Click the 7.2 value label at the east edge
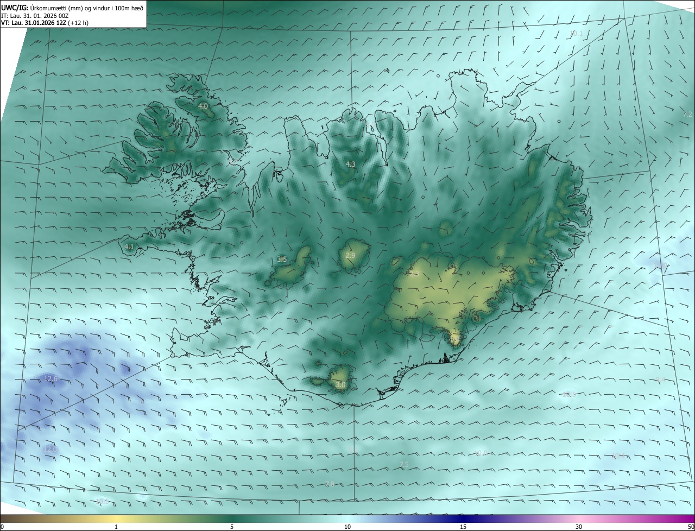Viewport: 695px width, 531px height. [x=687, y=114]
